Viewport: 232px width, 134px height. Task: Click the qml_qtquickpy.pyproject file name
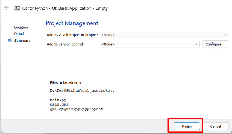76,109
